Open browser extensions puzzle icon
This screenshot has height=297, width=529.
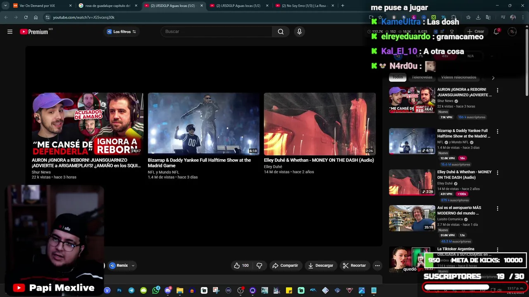tap(454, 17)
